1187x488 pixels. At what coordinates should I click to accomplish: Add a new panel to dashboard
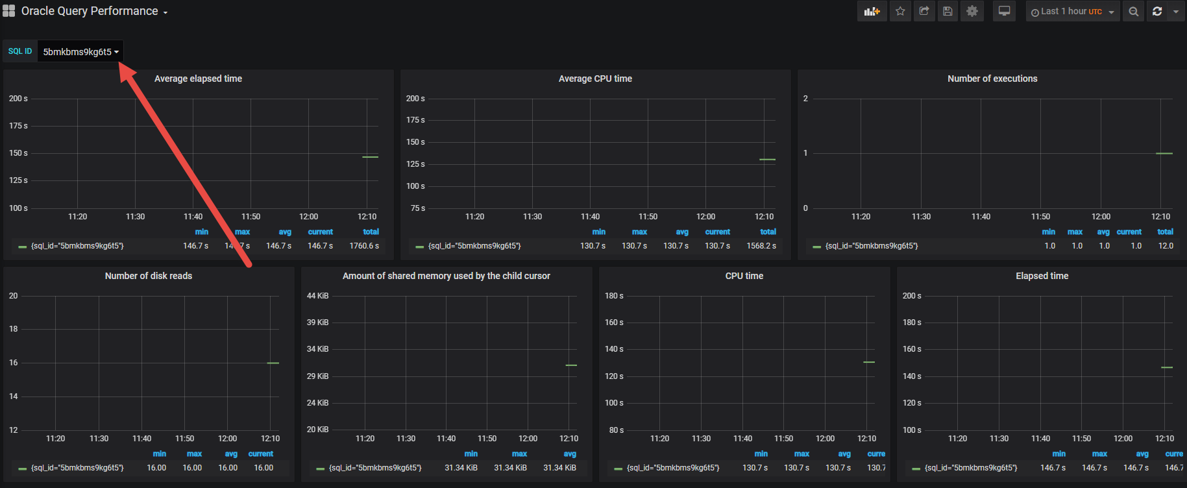[872, 11]
